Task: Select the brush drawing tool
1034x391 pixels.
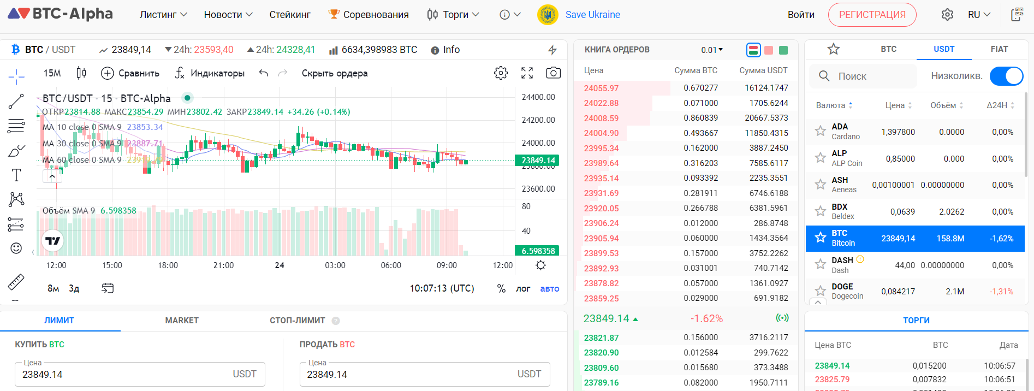Action: tap(16, 151)
